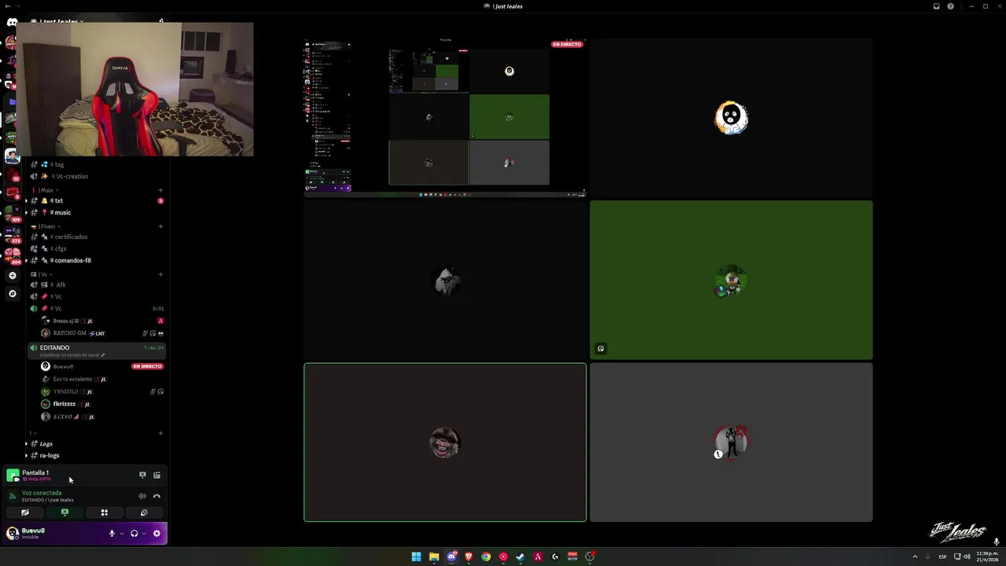Create channel in bottom category above Logs
This screenshot has height=566, width=1006.
coord(160,433)
